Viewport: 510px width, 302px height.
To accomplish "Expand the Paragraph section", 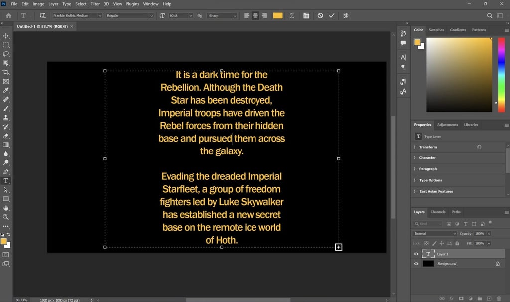I will point(415,169).
